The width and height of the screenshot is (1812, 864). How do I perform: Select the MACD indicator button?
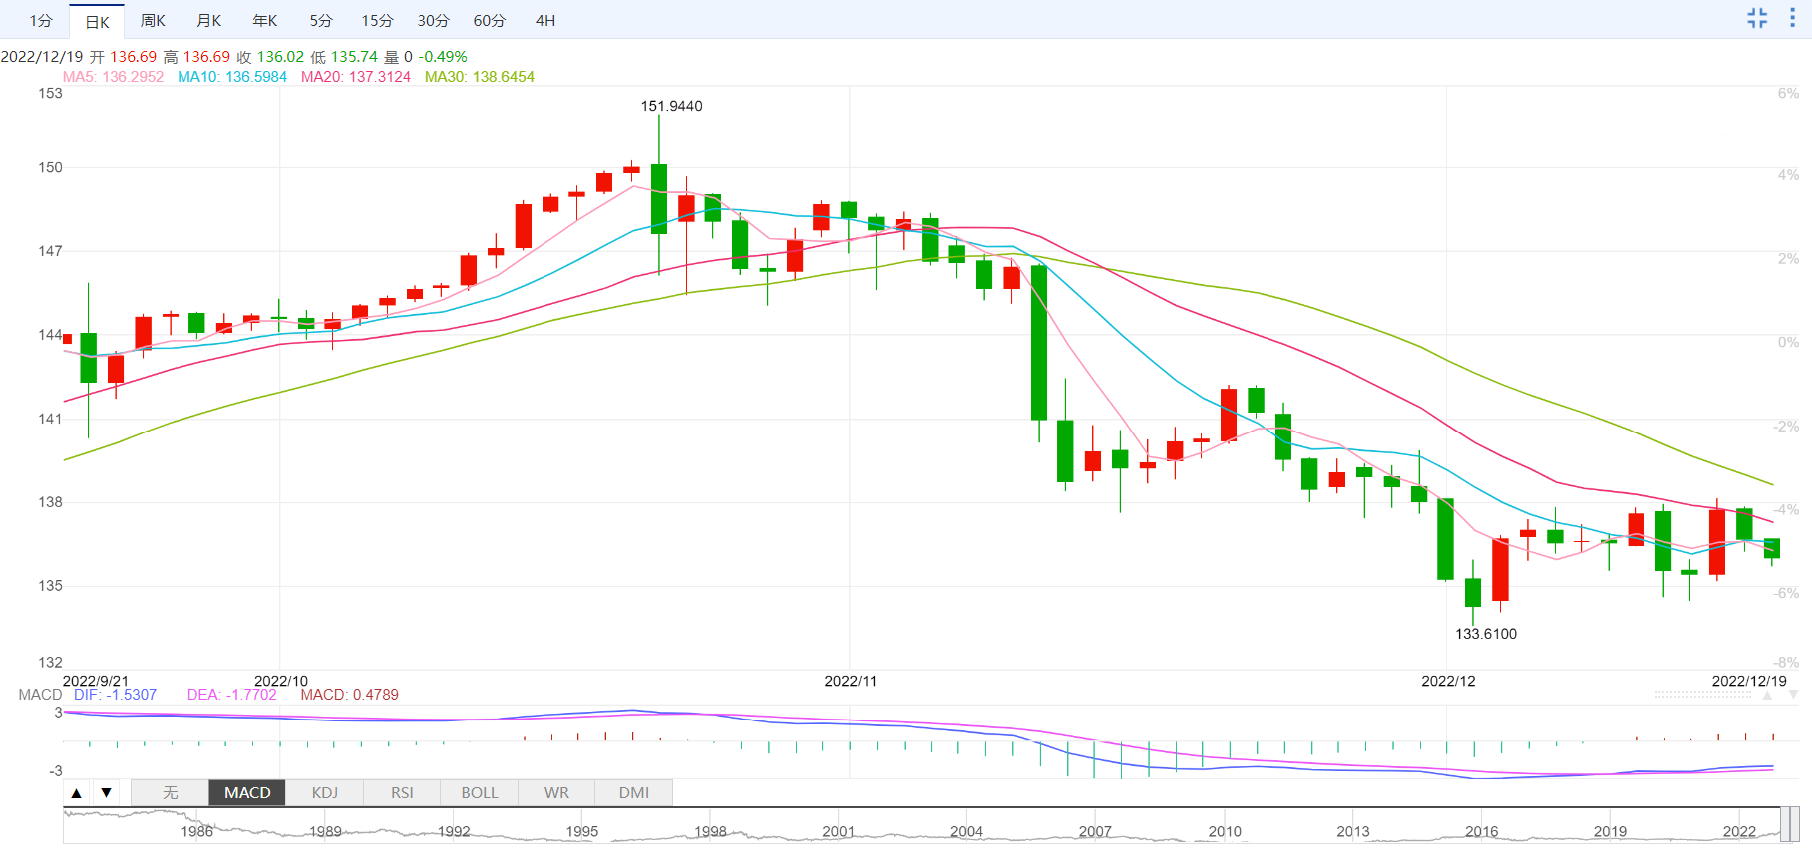coord(247,793)
